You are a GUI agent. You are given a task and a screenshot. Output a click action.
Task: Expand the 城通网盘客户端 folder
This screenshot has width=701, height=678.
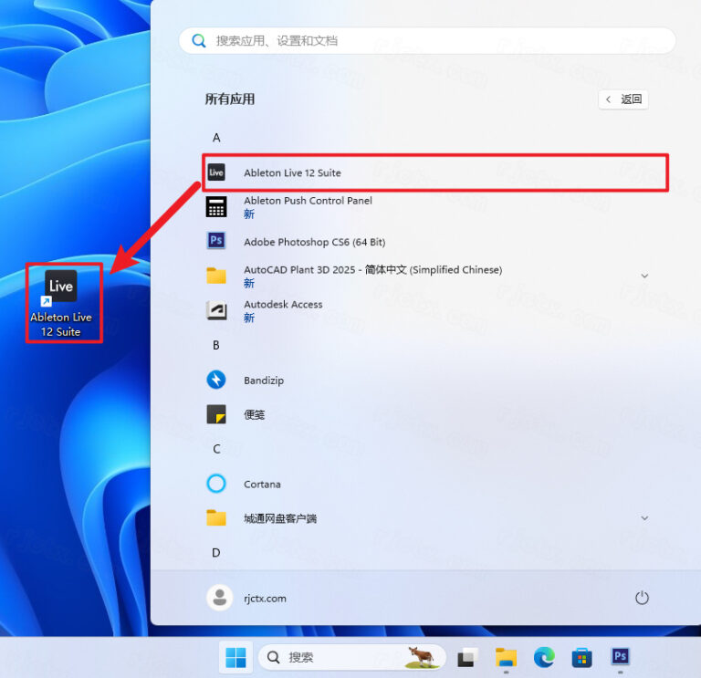[644, 518]
